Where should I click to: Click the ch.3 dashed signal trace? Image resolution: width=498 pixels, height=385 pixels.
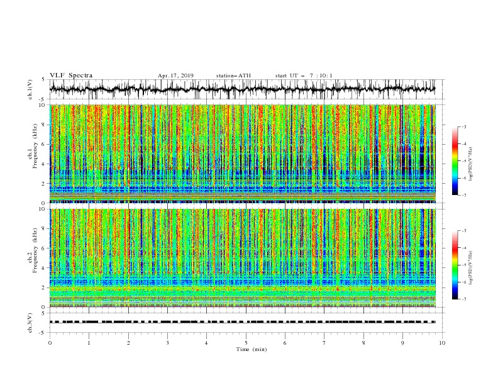242,322
